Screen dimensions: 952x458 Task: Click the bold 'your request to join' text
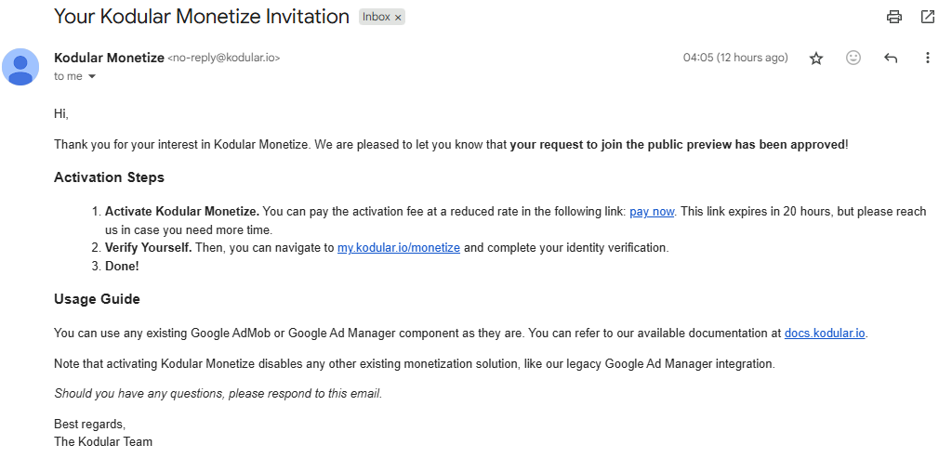tap(677, 145)
